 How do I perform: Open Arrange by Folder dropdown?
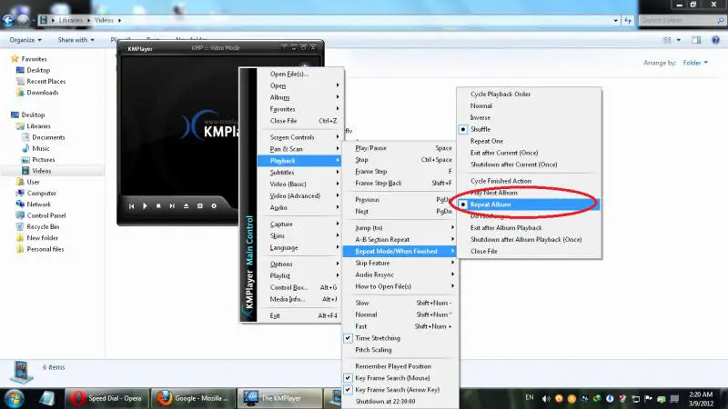click(695, 63)
